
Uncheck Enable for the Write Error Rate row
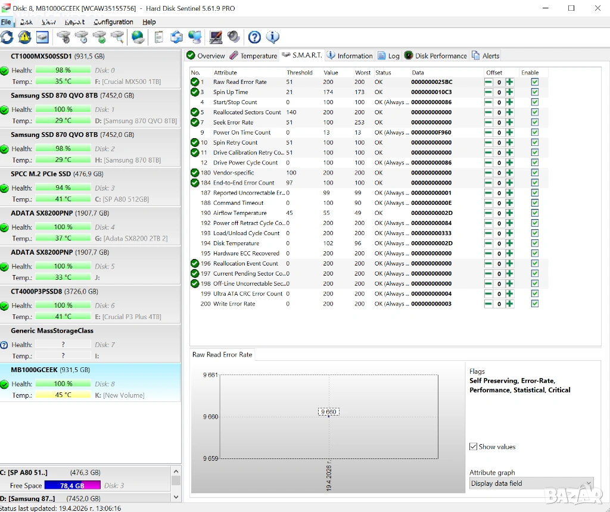coord(534,304)
